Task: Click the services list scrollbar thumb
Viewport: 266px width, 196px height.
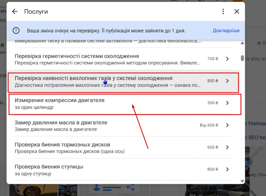Action: (x=242, y=58)
